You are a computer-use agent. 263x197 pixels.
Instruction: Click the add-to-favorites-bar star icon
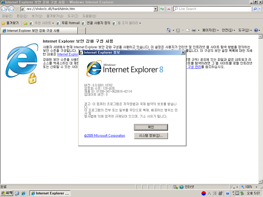(25, 23)
